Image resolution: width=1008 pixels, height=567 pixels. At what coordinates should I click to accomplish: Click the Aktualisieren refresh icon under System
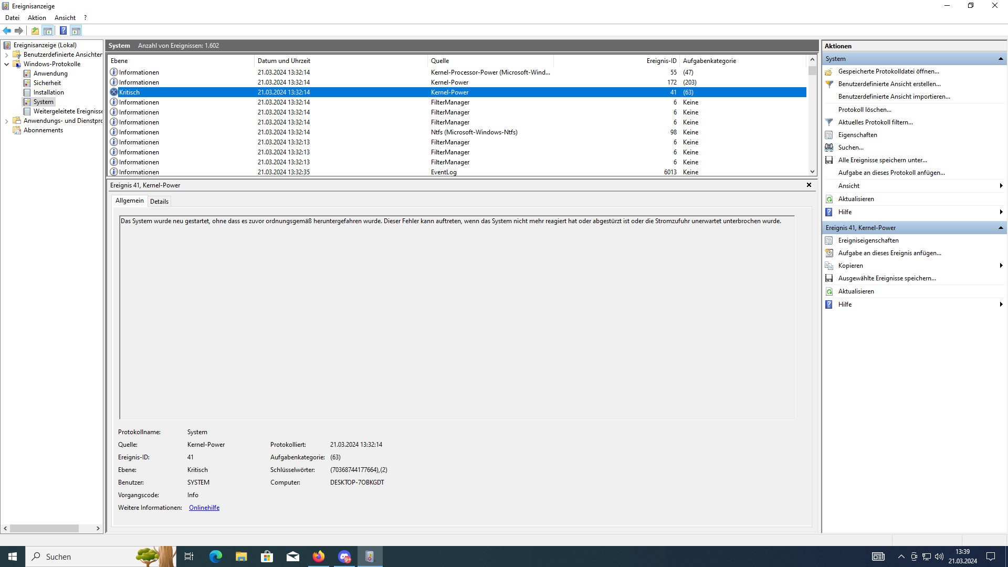tap(829, 199)
